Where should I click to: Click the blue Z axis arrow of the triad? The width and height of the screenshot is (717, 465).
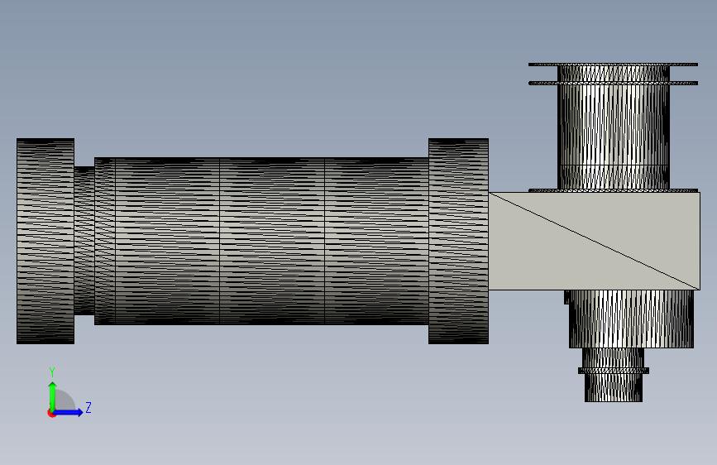[69, 412]
